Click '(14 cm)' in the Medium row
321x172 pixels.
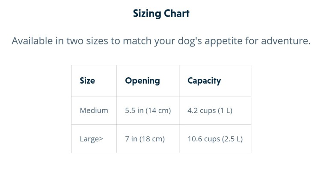[x=158, y=111]
